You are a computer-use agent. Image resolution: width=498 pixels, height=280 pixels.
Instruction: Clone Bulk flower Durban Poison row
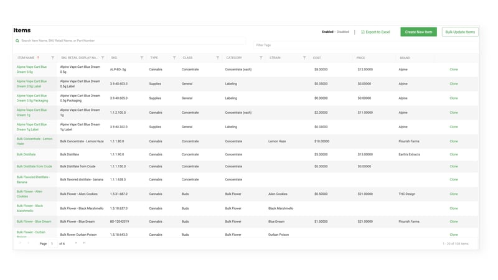454,235
